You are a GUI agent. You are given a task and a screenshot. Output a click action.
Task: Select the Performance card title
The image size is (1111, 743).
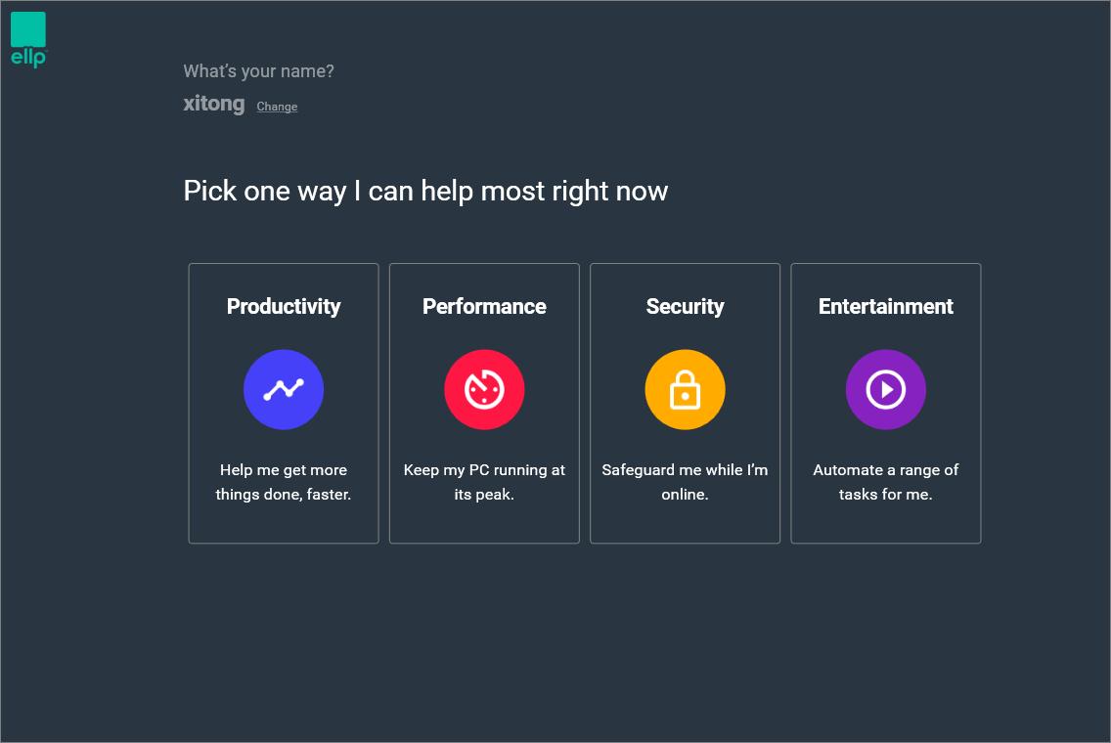coord(484,306)
